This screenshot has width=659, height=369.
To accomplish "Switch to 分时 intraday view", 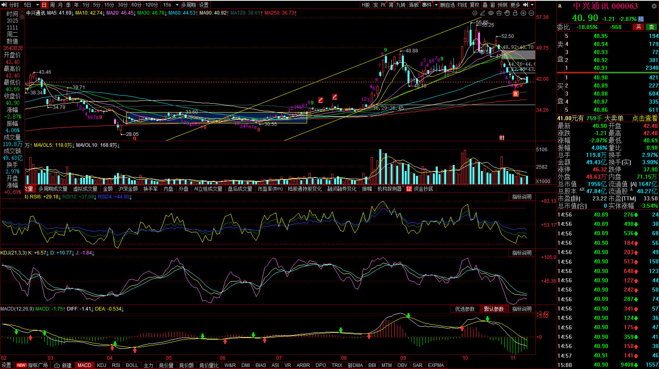I will pos(14,5).
